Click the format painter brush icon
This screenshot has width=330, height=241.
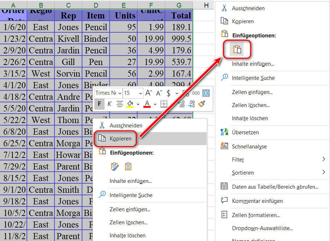[201, 104]
